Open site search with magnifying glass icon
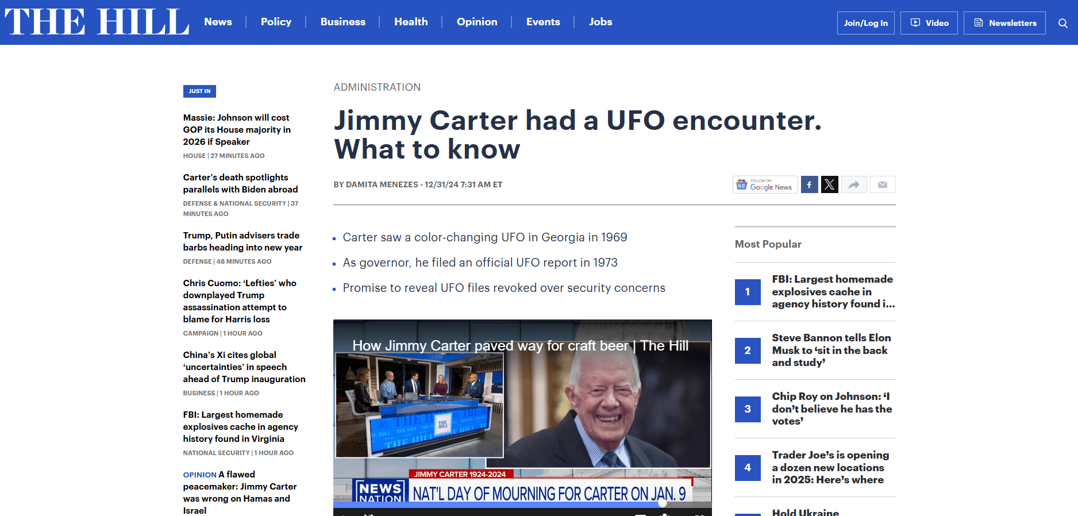Screen dimensions: 1078x516 [x=1062, y=23]
